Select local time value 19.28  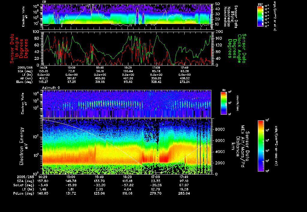184,189
